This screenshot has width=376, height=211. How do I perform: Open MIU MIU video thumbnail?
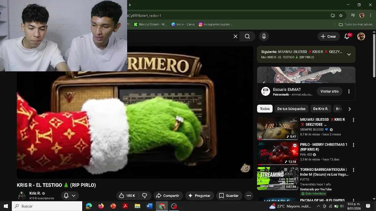coord(278,128)
